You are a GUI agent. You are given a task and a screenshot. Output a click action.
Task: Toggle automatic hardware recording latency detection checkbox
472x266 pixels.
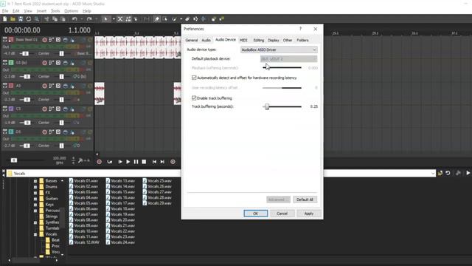194,78
